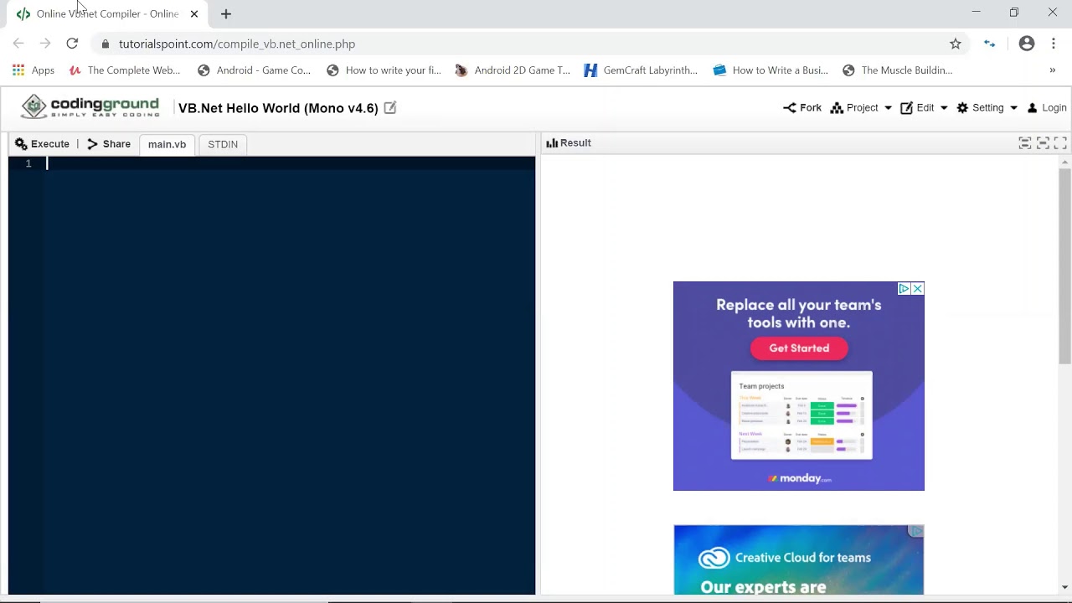Click the extension icon beside the star
The height and width of the screenshot is (603, 1072).
[x=990, y=44]
